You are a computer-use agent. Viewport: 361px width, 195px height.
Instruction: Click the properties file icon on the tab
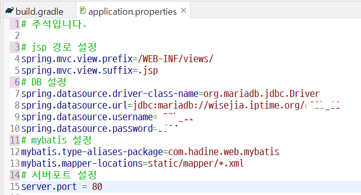83,10
